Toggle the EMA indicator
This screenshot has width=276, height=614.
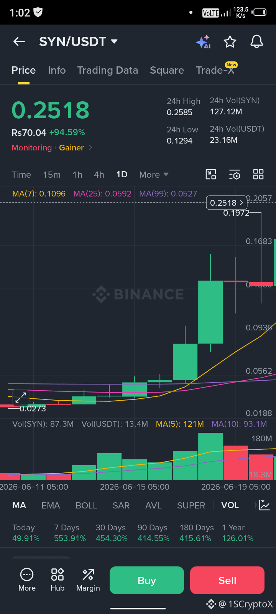[x=51, y=505]
